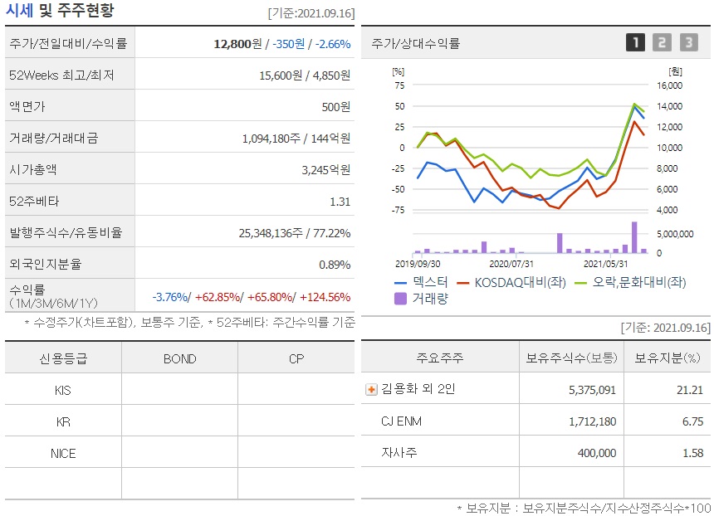Image resolution: width=714 pixels, height=516 pixels.
Task: Click the 거래량 purple legend swatch
Action: pos(400,299)
